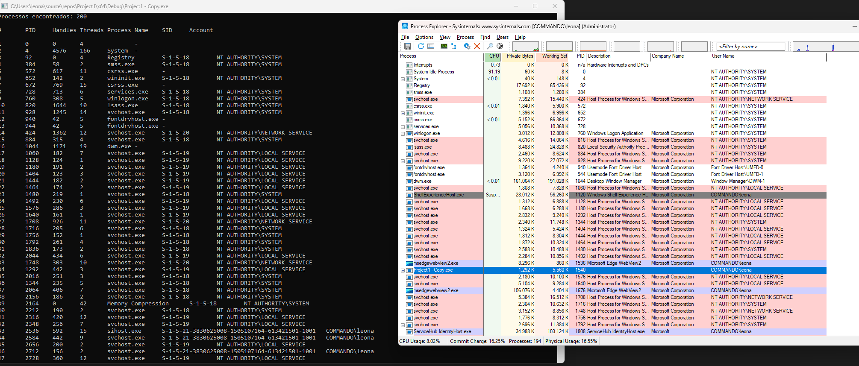The width and height of the screenshot is (859, 366).
Task: Sort by the CPU column header
Action: click(494, 56)
